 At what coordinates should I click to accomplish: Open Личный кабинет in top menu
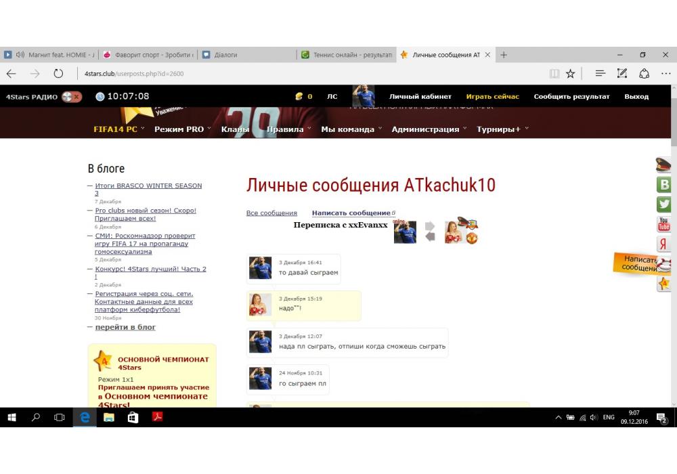tap(420, 97)
